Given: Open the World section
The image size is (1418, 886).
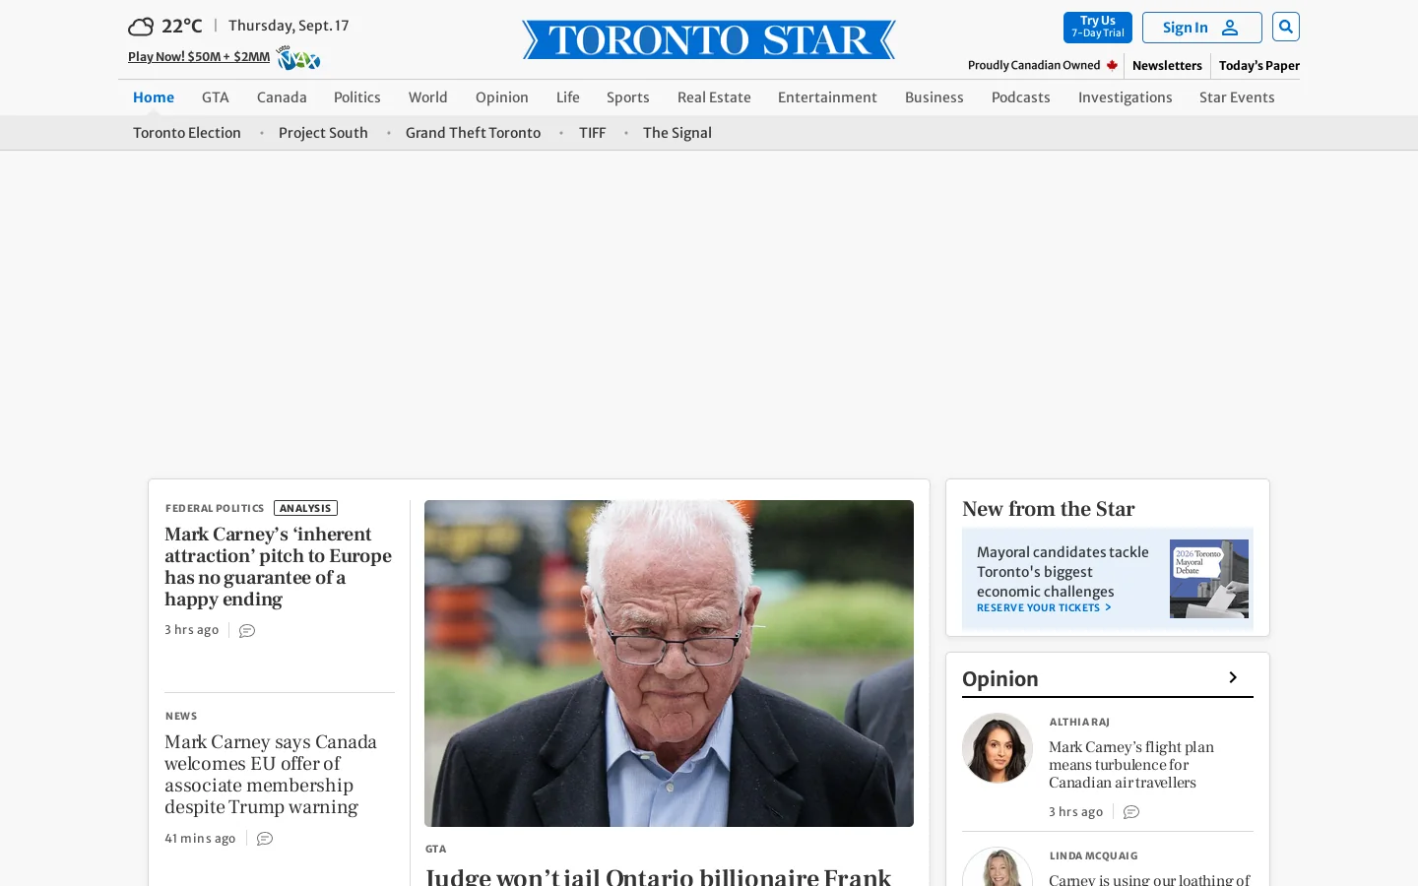Looking at the screenshot, I should [428, 97].
